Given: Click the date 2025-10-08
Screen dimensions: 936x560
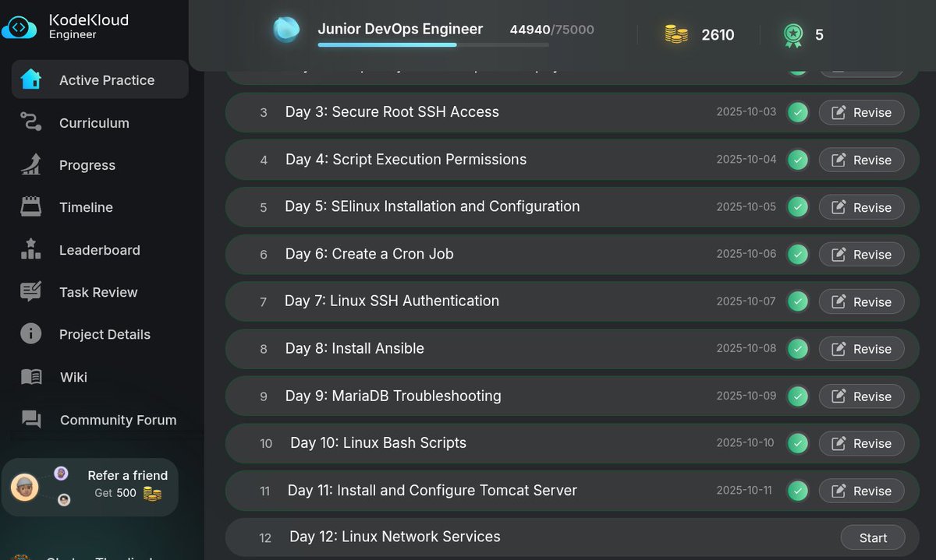Looking at the screenshot, I should pyautogui.click(x=746, y=348).
